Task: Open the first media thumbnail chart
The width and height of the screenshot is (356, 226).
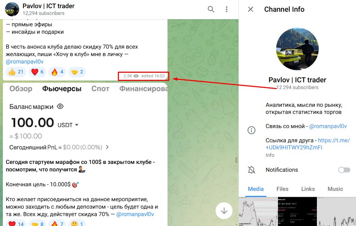Action: pos(258,212)
